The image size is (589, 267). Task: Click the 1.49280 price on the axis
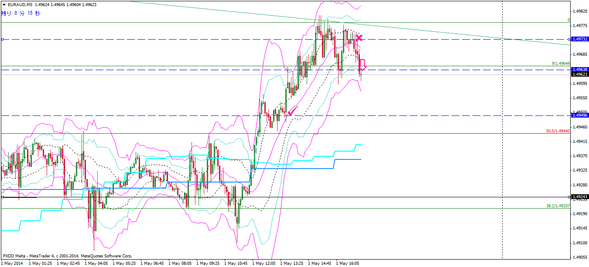tap(581, 185)
